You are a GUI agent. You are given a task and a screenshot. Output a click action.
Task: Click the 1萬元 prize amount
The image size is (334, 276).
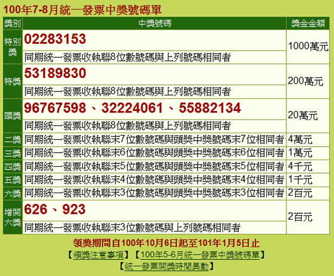tap(300, 153)
